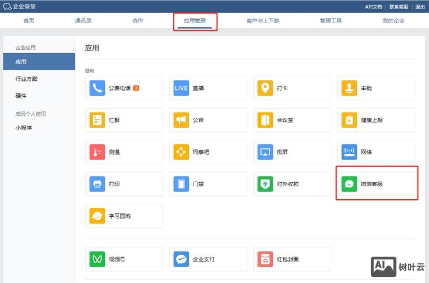Screen dimensions: 429x283
Task: Click the 退出 logout link
Action: click(x=420, y=7)
